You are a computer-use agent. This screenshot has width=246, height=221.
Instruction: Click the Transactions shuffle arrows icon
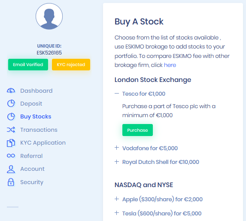tap(11, 130)
